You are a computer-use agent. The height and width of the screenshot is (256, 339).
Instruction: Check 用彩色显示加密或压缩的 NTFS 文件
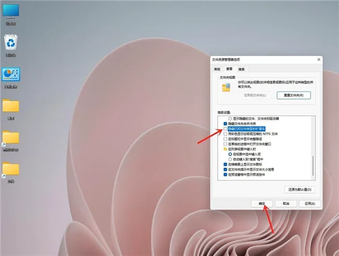click(x=225, y=133)
